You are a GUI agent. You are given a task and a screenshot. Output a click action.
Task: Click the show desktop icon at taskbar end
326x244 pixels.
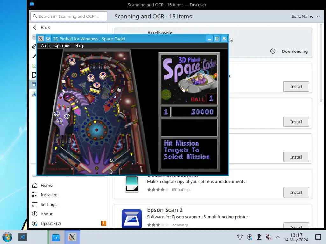pyautogui.click(x=318, y=237)
